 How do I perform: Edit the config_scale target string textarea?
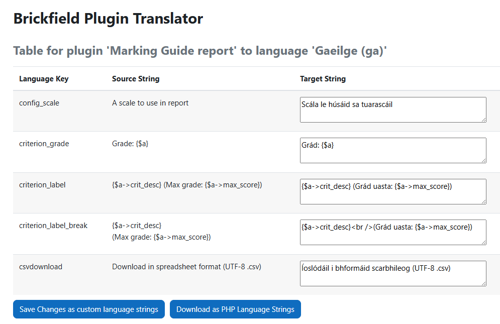393,110
